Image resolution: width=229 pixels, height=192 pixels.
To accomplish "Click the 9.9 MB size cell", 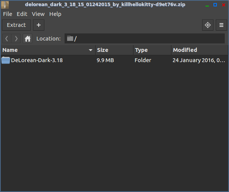I will click(105, 60).
